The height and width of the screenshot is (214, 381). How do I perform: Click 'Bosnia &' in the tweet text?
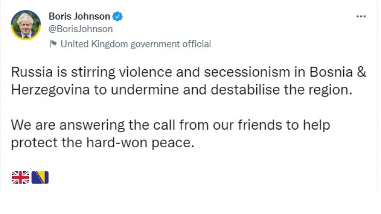(338, 72)
